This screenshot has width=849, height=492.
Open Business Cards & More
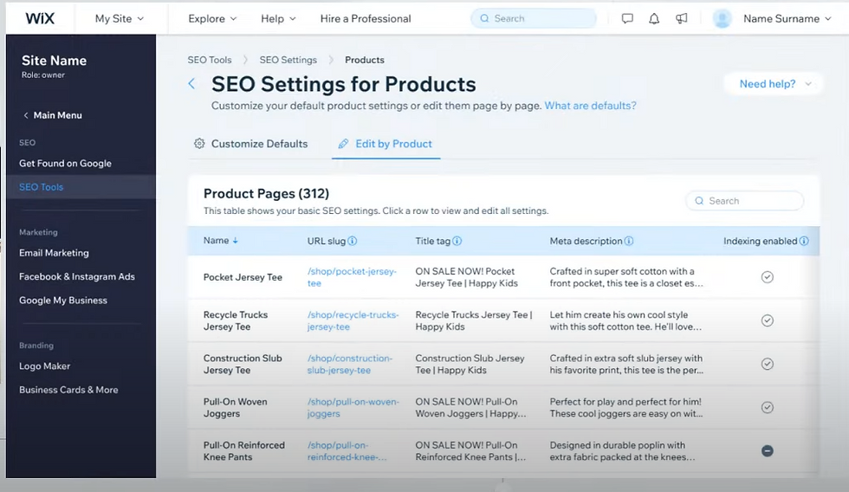pos(68,390)
